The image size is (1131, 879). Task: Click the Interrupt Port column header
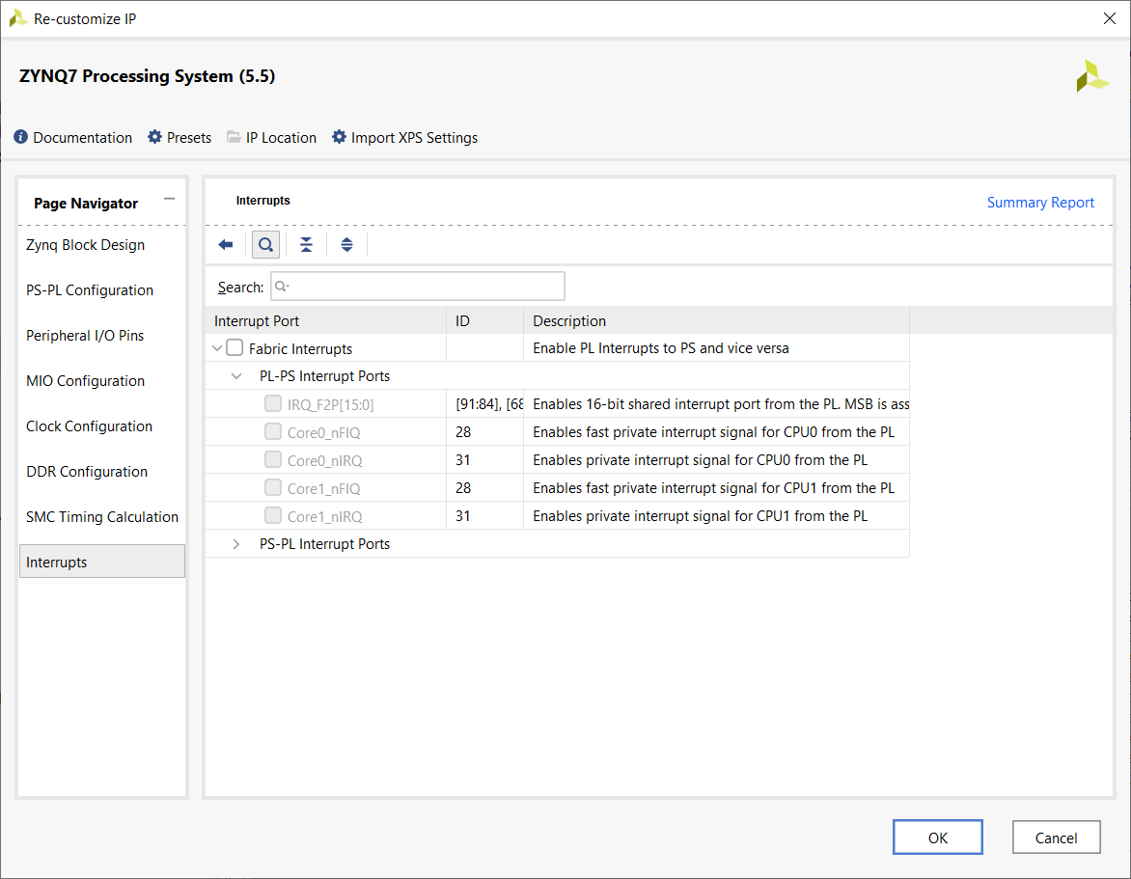pos(326,321)
